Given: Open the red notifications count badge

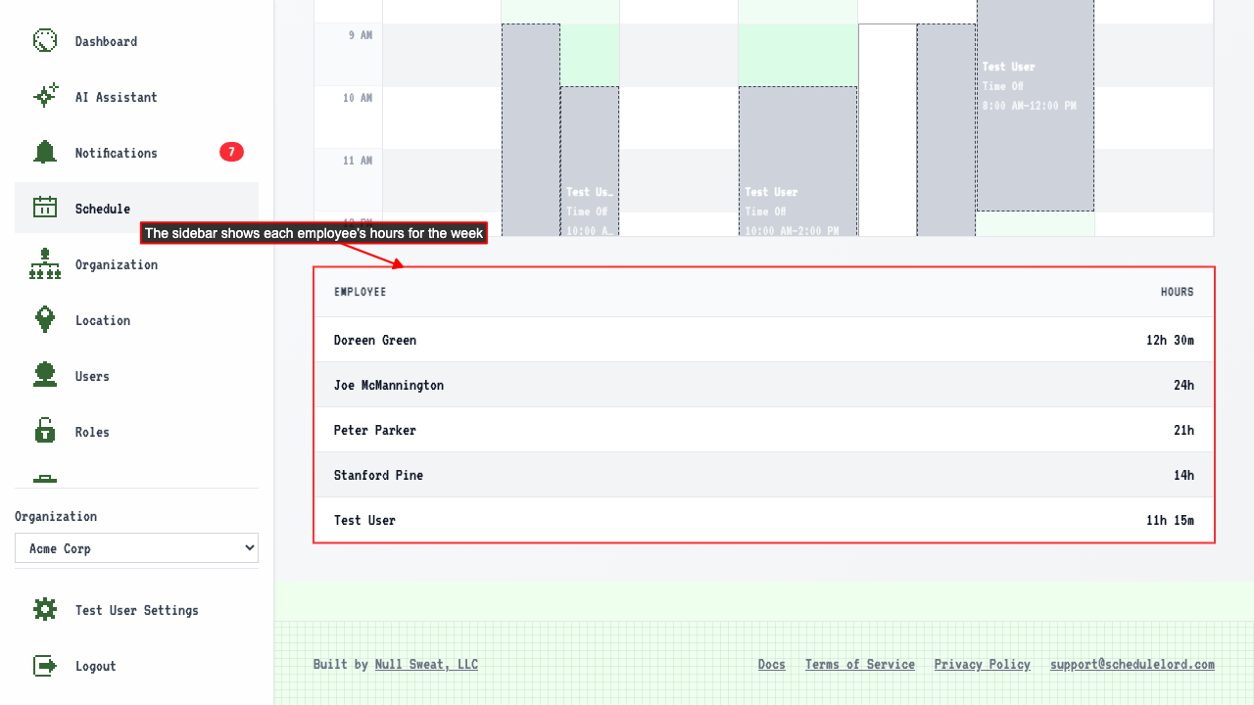Looking at the screenshot, I should [x=231, y=152].
